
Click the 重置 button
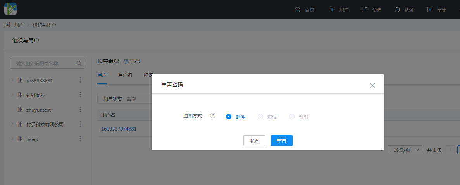point(282,141)
